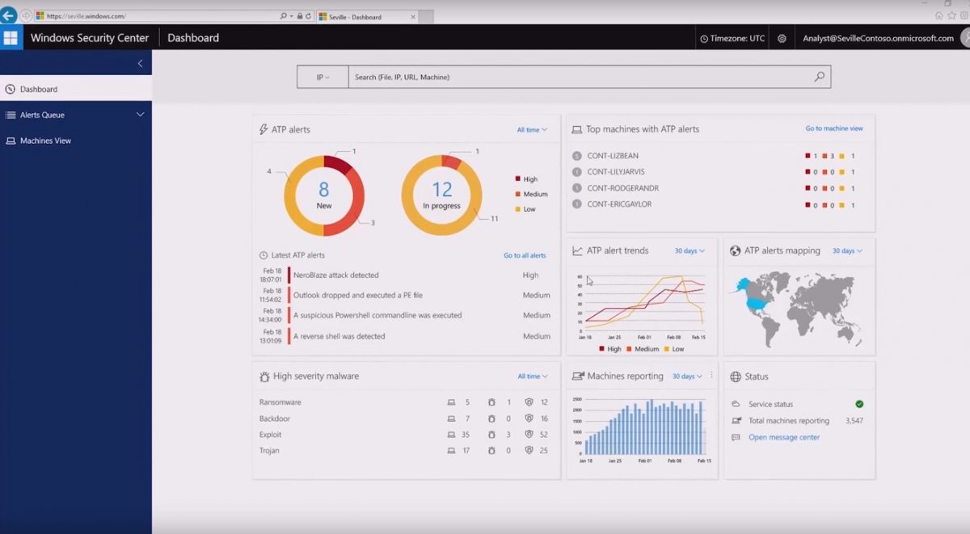Open the IP search type dropdown
The height and width of the screenshot is (534, 970).
pyautogui.click(x=323, y=77)
